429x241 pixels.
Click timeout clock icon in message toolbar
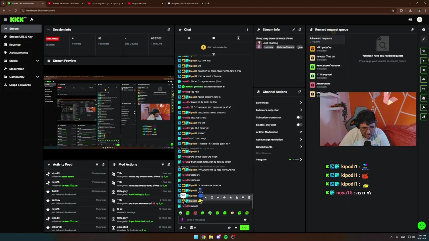tap(212, 197)
